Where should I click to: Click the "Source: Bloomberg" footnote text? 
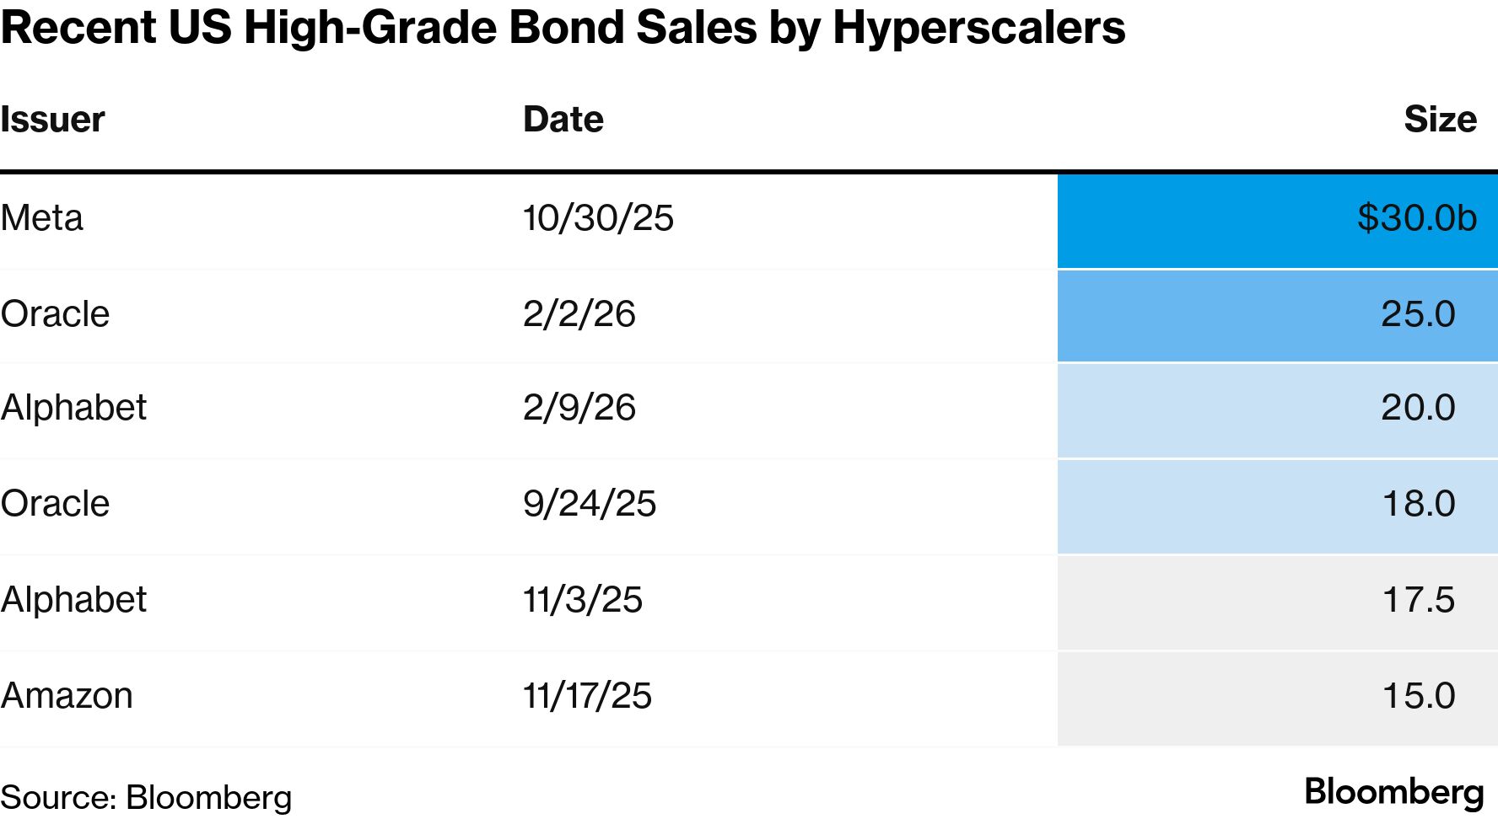(x=146, y=797)
